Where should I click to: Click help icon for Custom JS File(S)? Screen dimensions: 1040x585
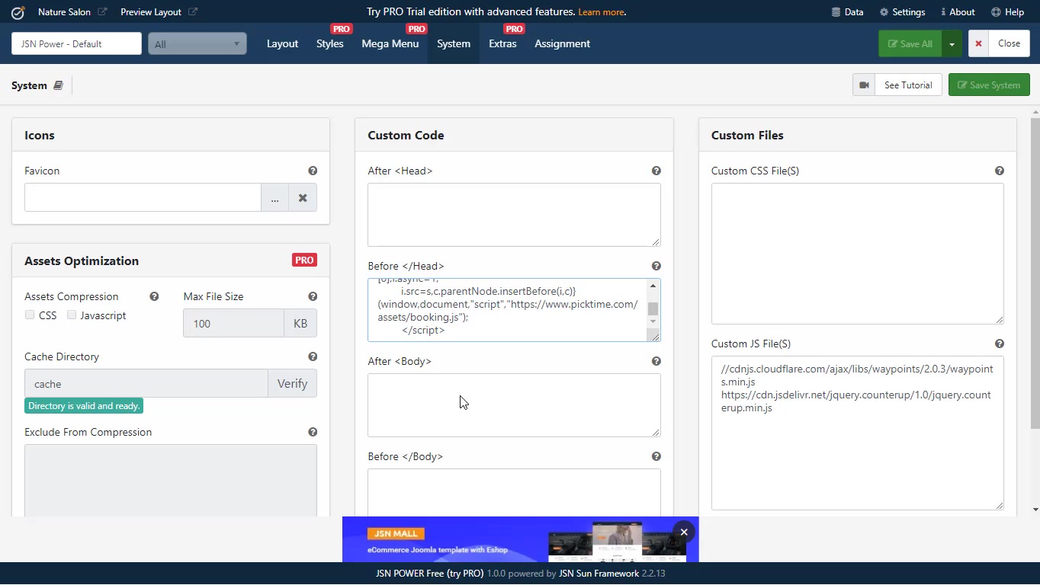coord(999,344)
